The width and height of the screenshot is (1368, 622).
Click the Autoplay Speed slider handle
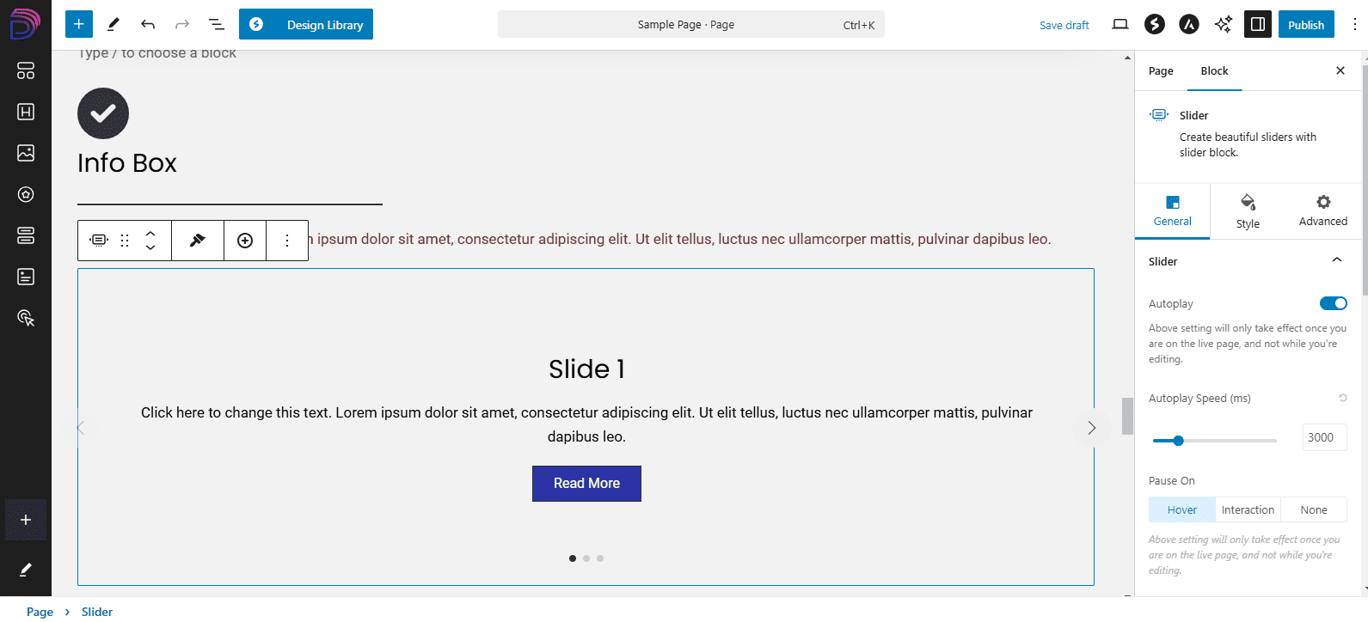point(1178,441)
